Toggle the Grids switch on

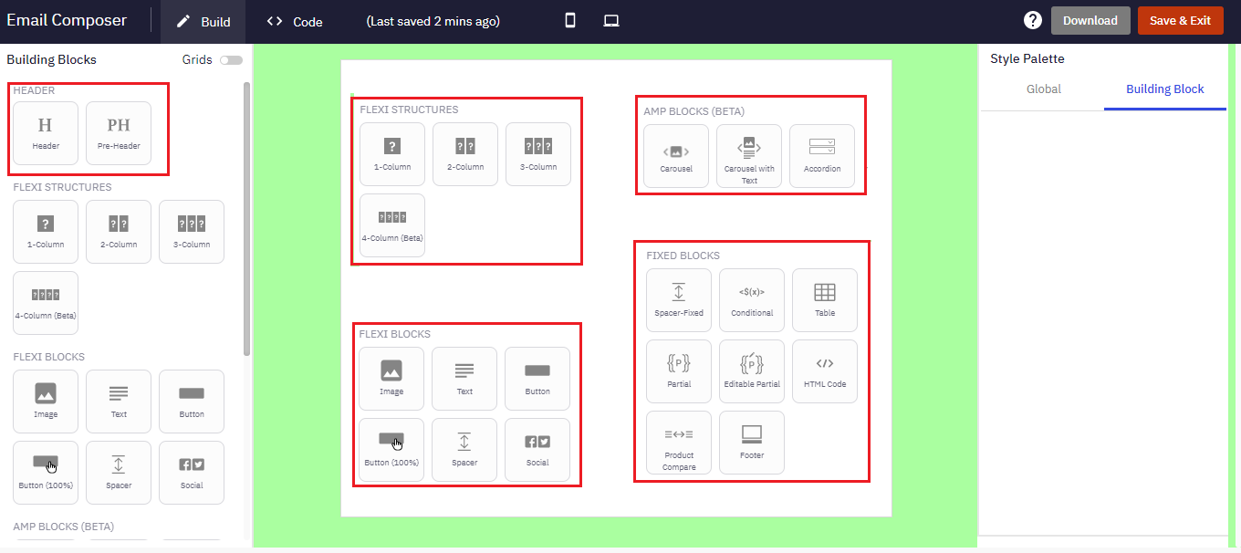(x=231, y=58)
